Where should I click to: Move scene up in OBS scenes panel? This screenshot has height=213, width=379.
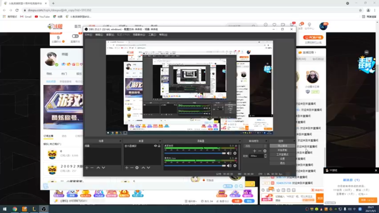click(98, 168)
